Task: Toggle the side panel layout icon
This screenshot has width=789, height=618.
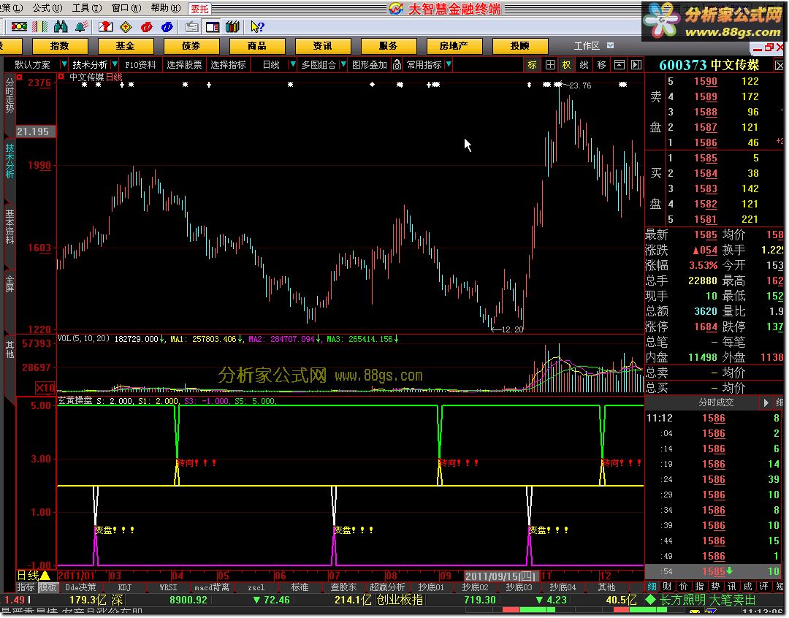Action: (x=213, y=27)
